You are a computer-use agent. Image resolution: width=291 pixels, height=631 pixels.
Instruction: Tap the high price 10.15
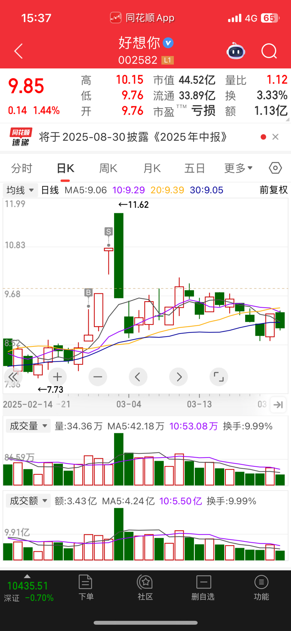[130, 80]
